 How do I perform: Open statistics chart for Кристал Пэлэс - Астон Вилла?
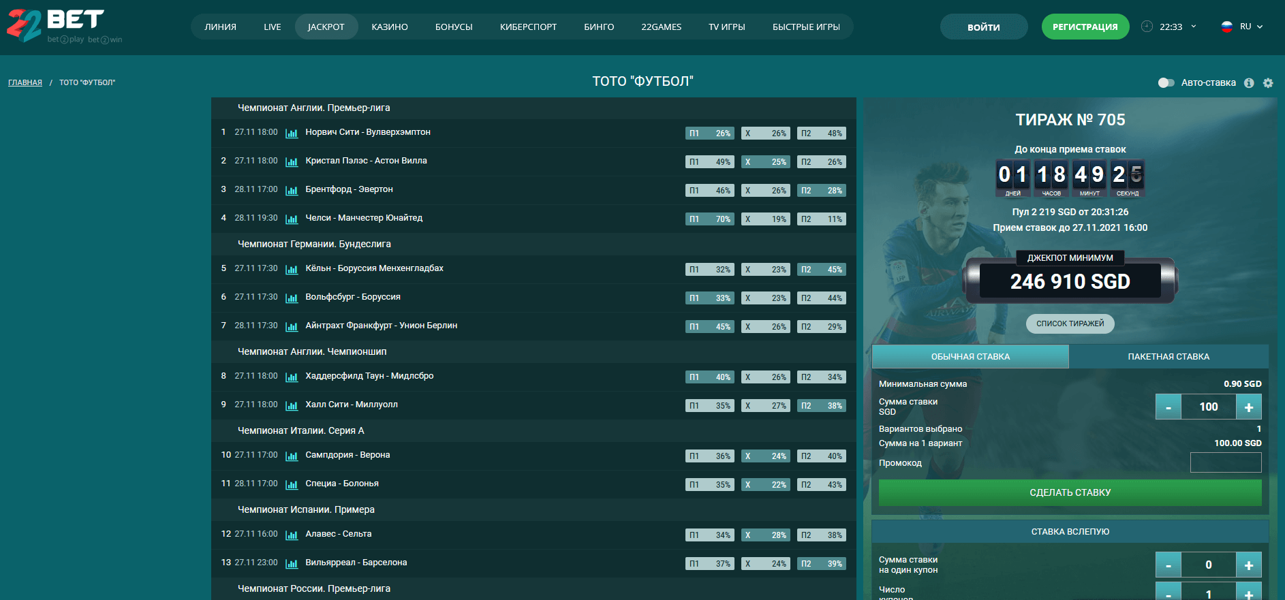(x=292, y=162)
